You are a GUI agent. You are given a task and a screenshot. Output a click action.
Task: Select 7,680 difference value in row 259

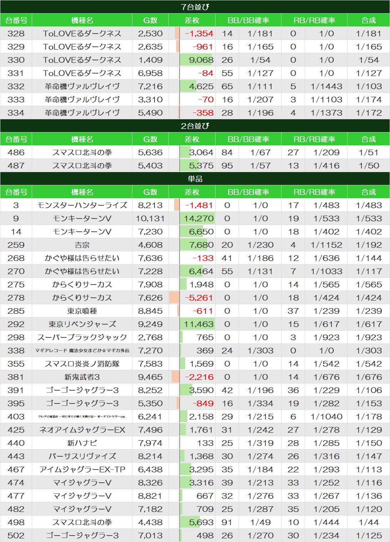click(x=201, y=245)
